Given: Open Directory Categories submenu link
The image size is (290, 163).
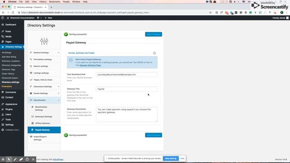Looking at the screenshot, I should click(11, 65).
